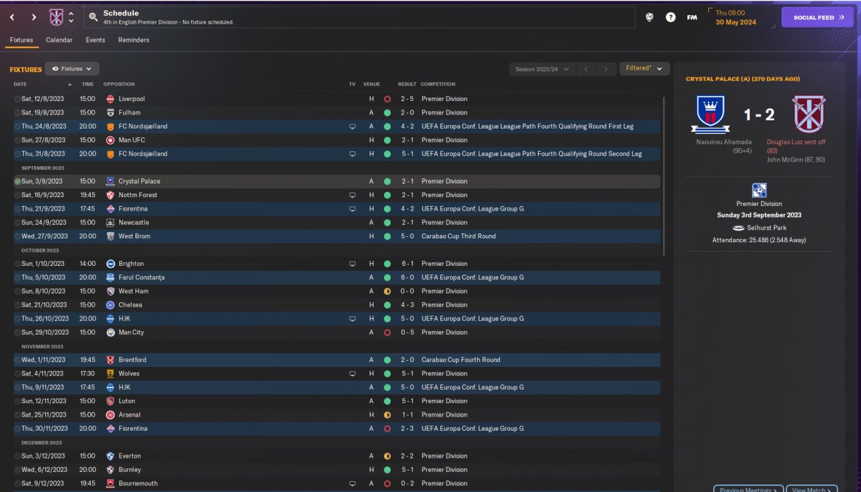The width and height of the screenshot is (861, 492).
Task: Click the up chevron beside the club badge
Action: coord(71,13)
